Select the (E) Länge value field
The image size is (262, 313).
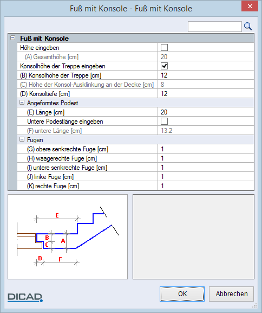click(x=206, y=112)
